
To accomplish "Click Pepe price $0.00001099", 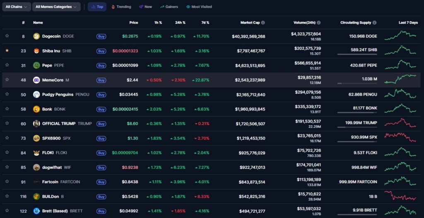I will pyautogui.click(x=125, y=66).
